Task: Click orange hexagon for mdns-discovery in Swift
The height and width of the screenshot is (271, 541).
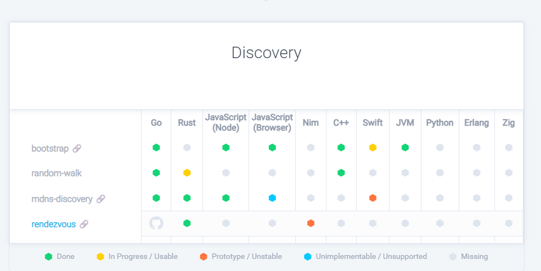Action: click(x=373, y=198)
